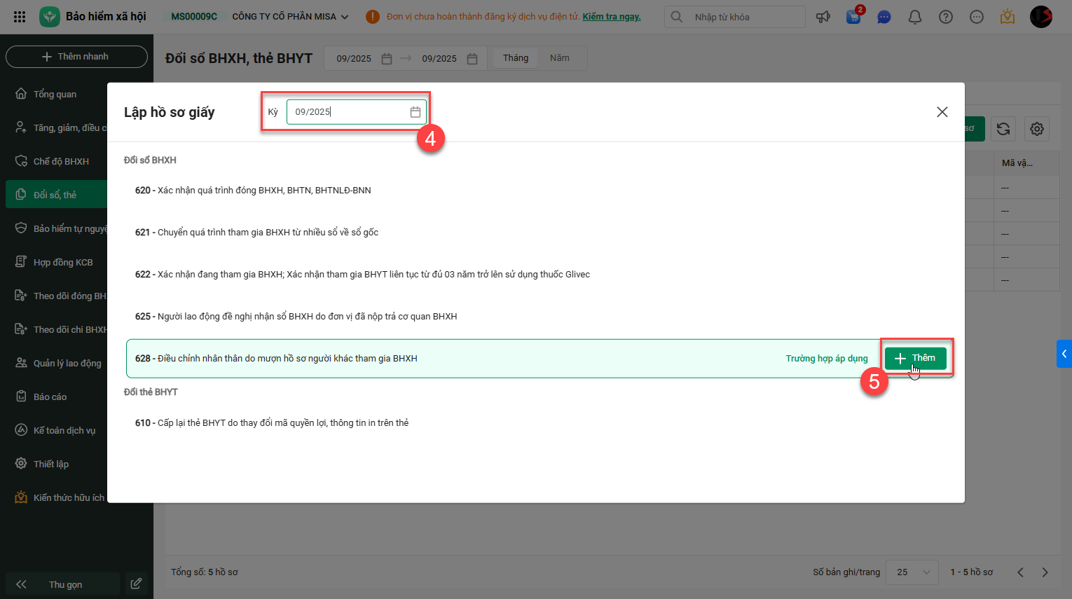This screenshot has width=1072, height=599.
Task: Open Quản lý lao động menu
Action: (x=56, y=363)
